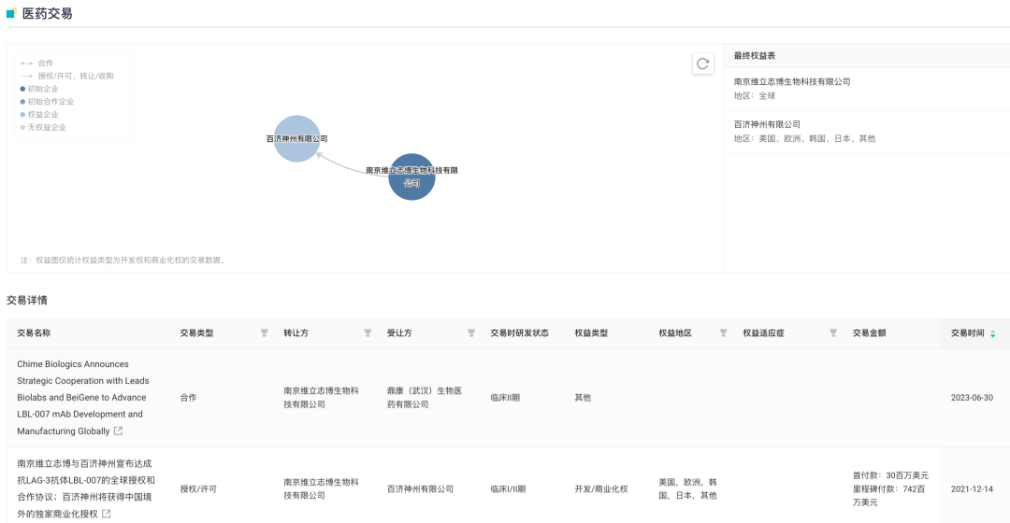Open filter for 交易类型 column
The height and width of the screenshot is (523, 1010).
coord(264,332)
